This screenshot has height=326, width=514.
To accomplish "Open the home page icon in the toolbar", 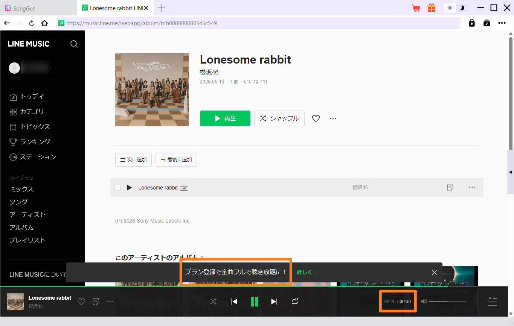I will (x=44, y=23).
